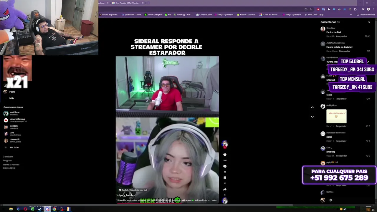Screen dimensions: 377x212
Task: Open the Company footer link
Action: (8, 157)
